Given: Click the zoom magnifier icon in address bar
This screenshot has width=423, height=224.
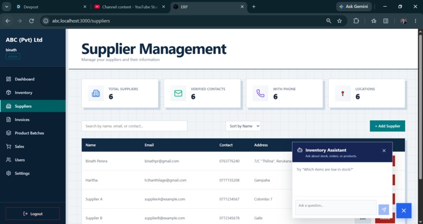Looking at the screenshot, I should coord(329,21).
